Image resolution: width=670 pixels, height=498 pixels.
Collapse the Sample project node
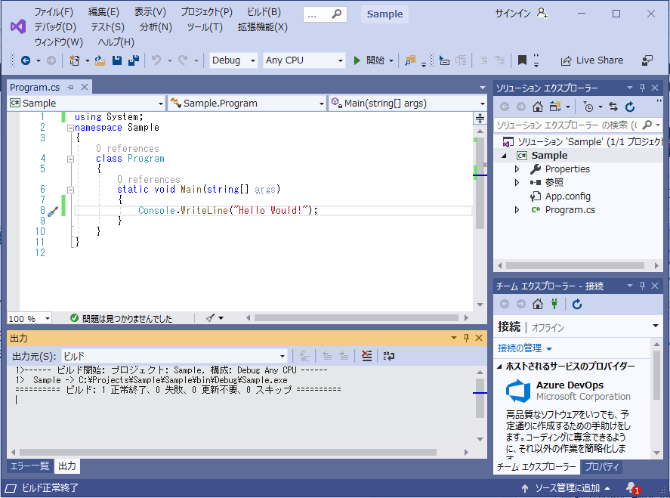tap(505, 156)
